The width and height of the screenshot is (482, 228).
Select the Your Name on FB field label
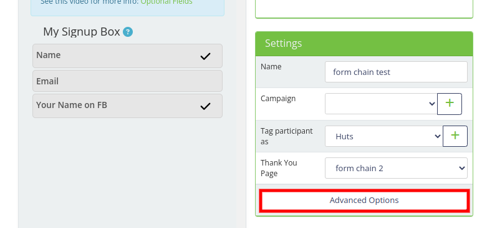click(x=72, y=105)
